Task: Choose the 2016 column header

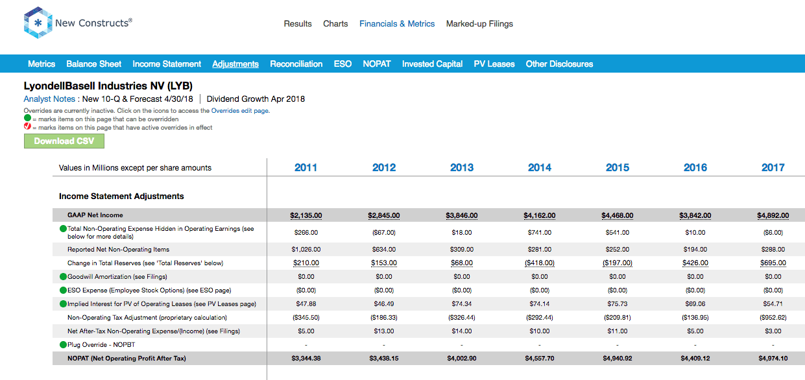Action: point(695,167)
